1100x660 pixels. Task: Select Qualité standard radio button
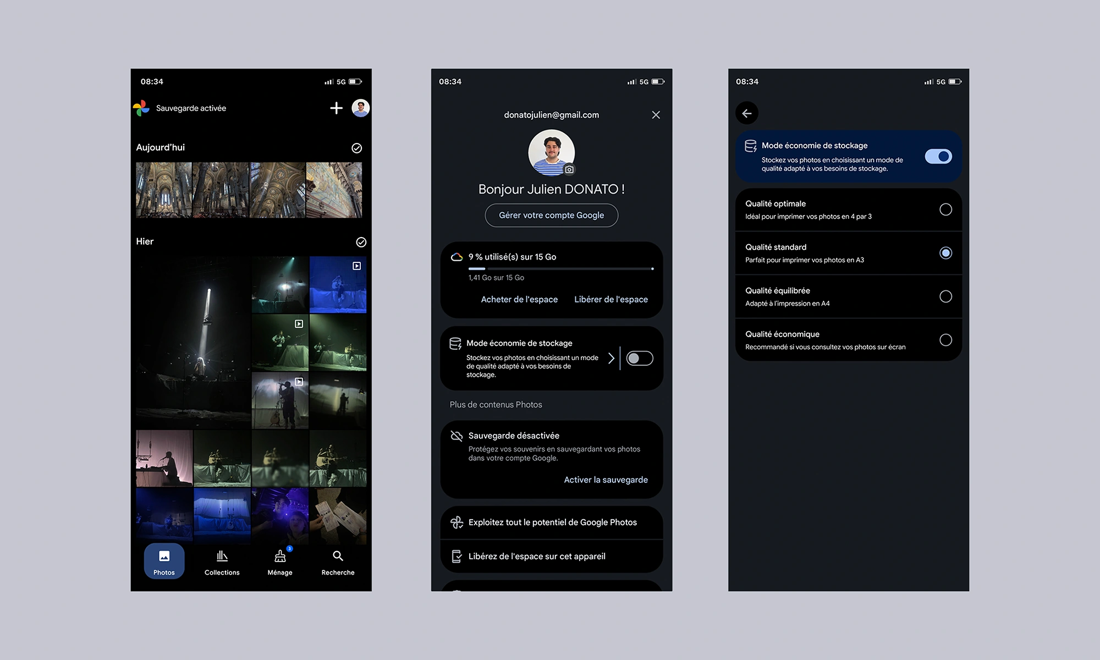pyautogui.click(x=945, y=253)
